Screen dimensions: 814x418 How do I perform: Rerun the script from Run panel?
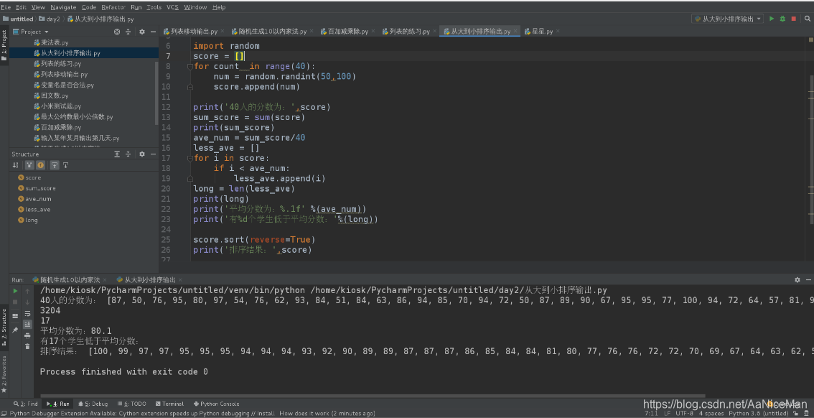16,291
